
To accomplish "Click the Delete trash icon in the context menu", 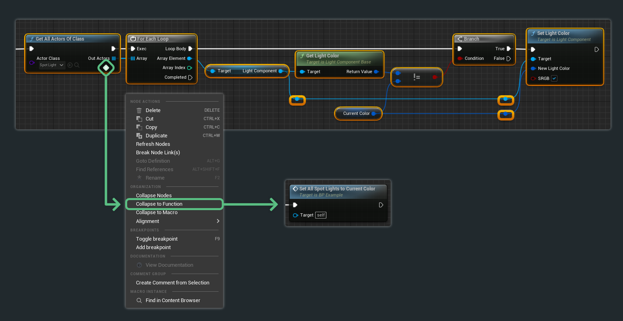I will pos(139,110).
